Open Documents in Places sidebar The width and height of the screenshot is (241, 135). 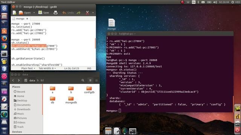22,105
